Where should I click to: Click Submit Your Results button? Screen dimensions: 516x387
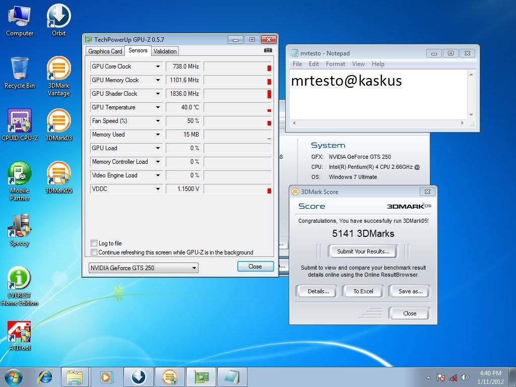pyautogui.click(x=363, y=251)
